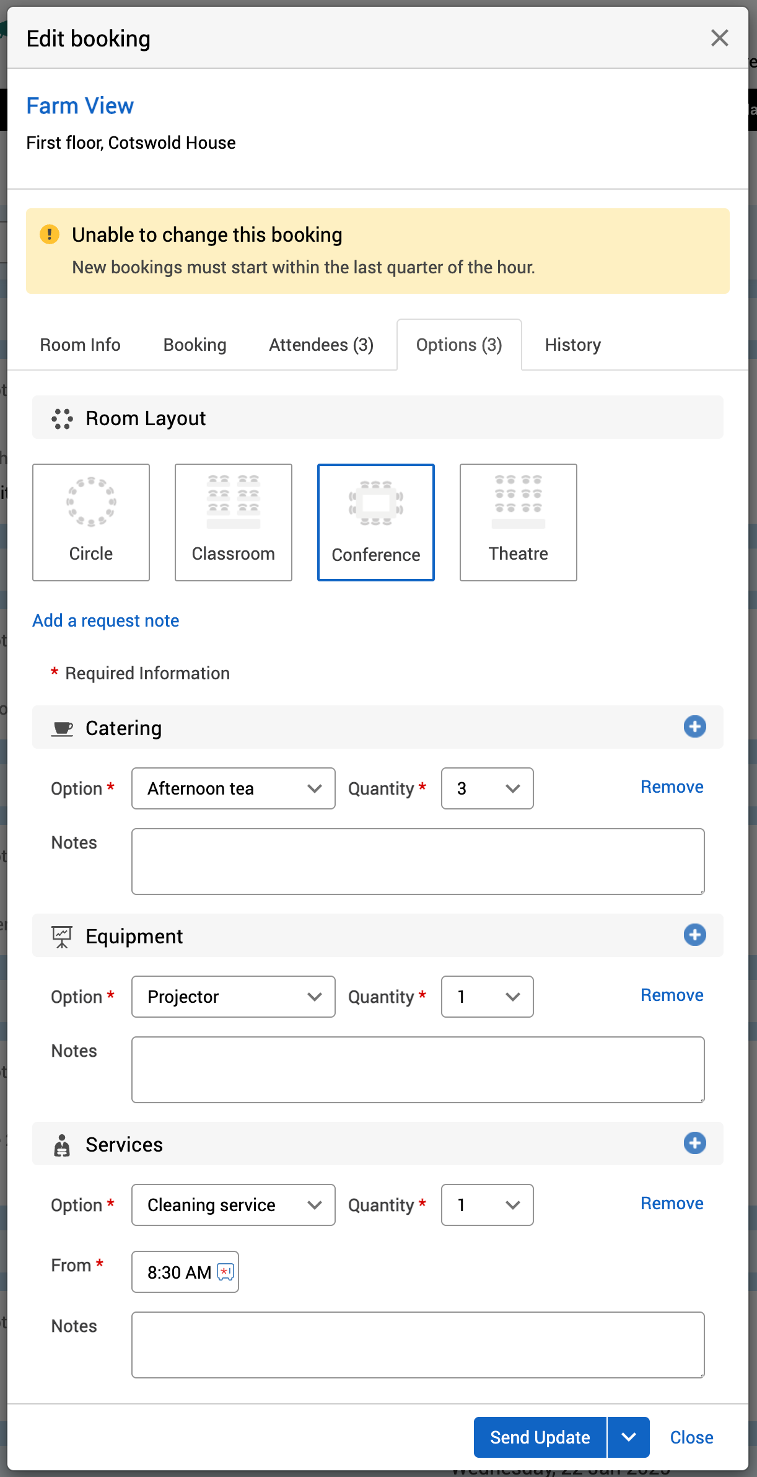Open time picker icon in From field
Viewport: 757px width, 1477px height.
tap(225, 1272)
